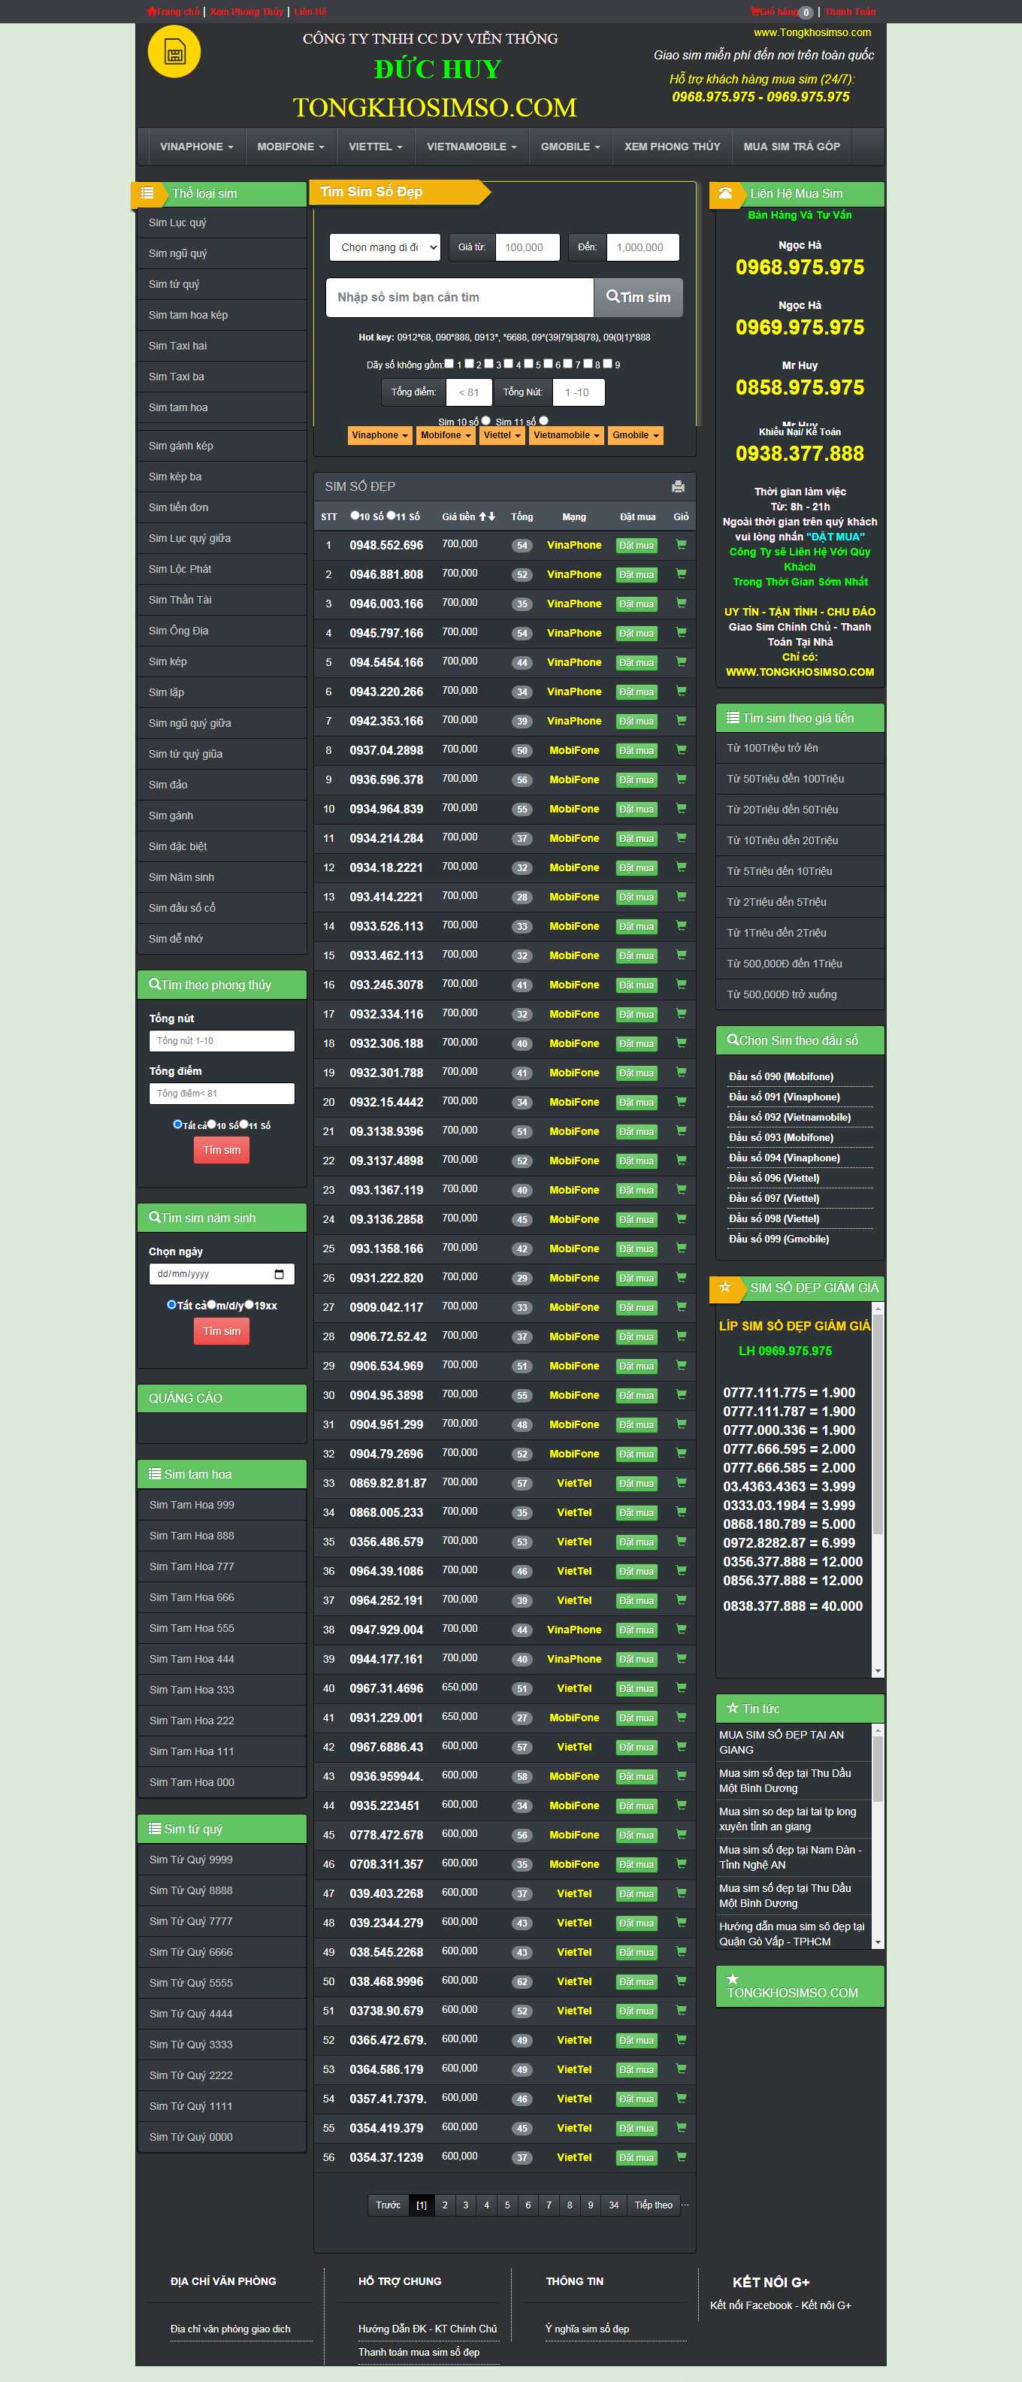The image size is (1022, 2382).
Task: Click the Nhập số sim search field
Action: coord(459,298)
